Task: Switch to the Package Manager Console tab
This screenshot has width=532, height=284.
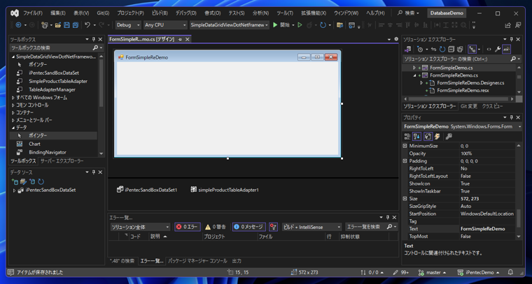Action: click(197, 261)
